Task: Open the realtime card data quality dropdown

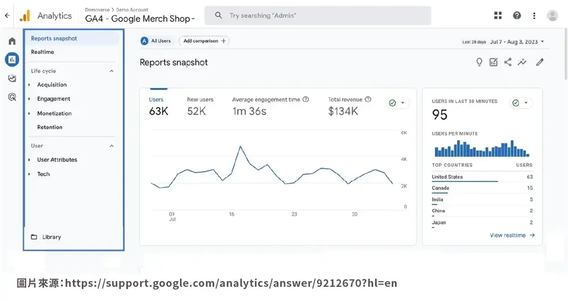Action: (520, 103)
